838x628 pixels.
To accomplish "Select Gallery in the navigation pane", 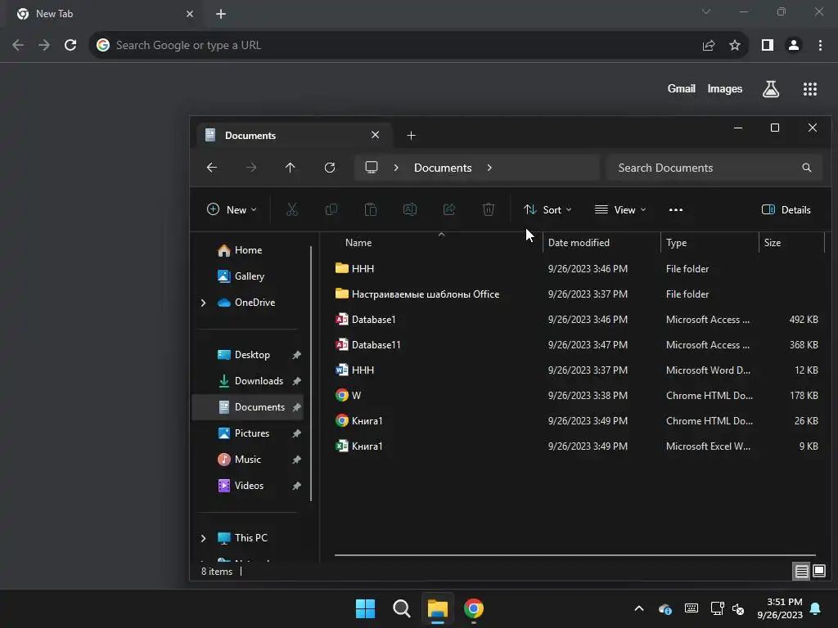I will tap(241, 276).
